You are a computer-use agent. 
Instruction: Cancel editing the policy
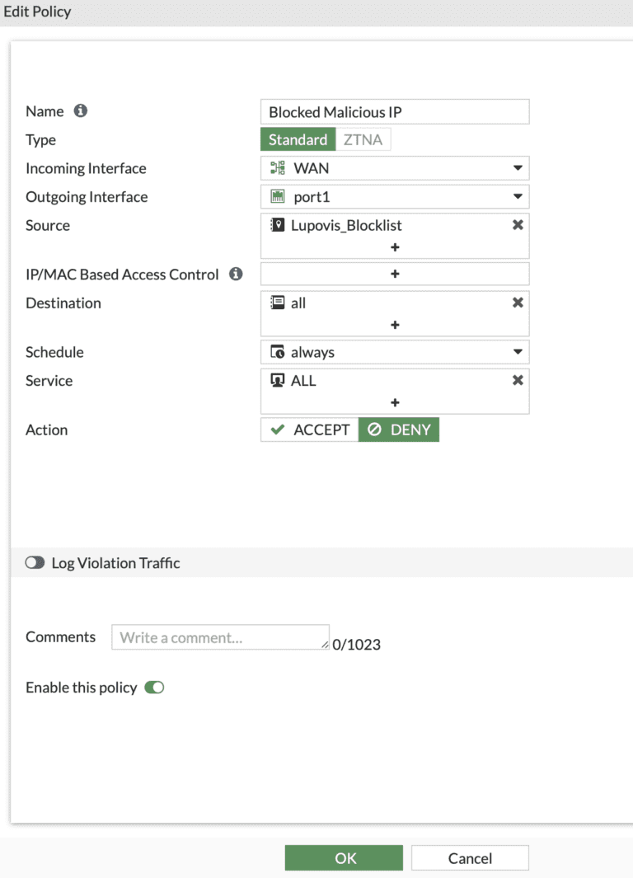point(469,857)
